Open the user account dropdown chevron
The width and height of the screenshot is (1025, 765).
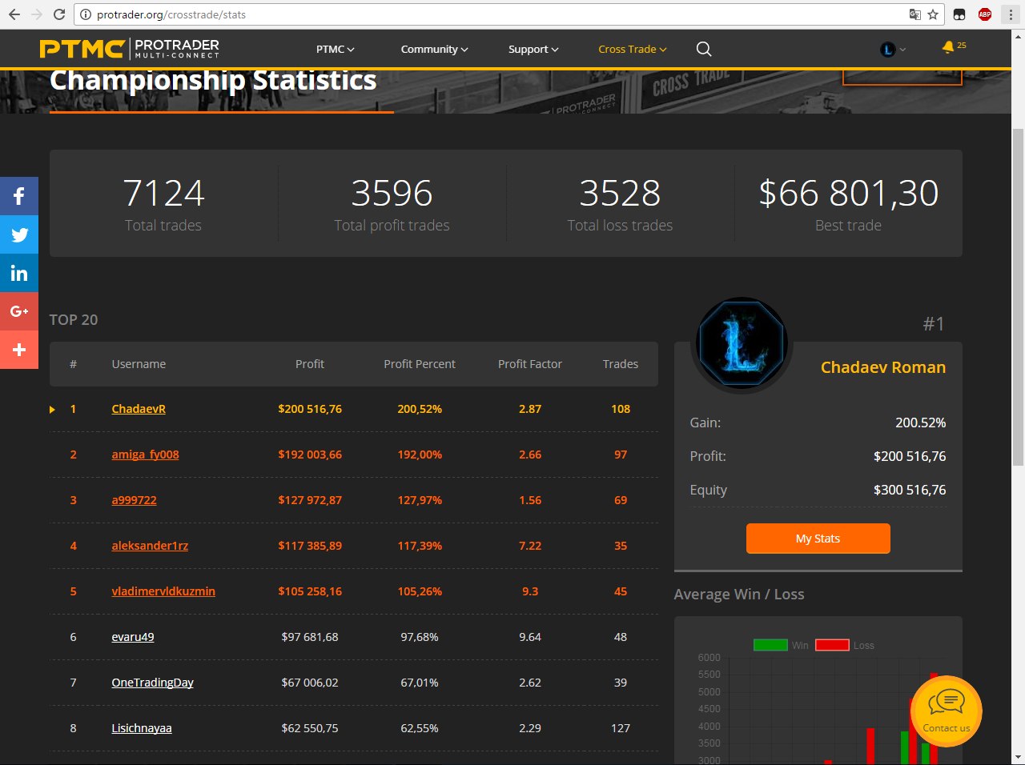[903, 50]
